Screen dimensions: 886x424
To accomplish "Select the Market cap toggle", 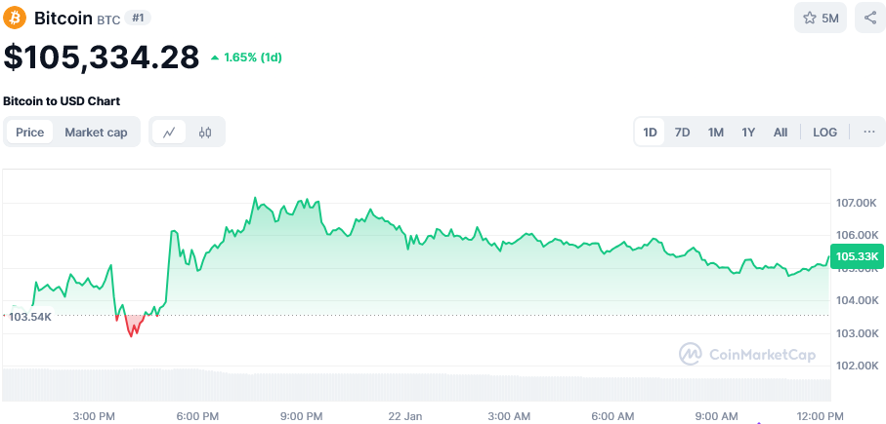I will pos(96,133).
